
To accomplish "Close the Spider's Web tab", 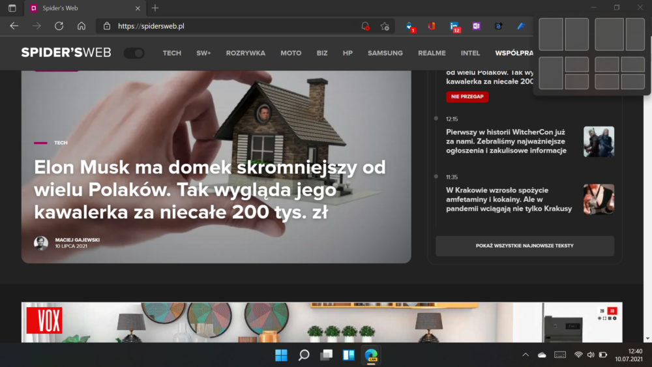I will [x=138, y=8].
